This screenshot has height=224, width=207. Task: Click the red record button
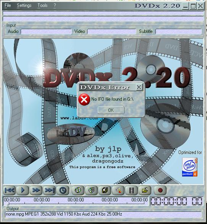pos(160,190)
